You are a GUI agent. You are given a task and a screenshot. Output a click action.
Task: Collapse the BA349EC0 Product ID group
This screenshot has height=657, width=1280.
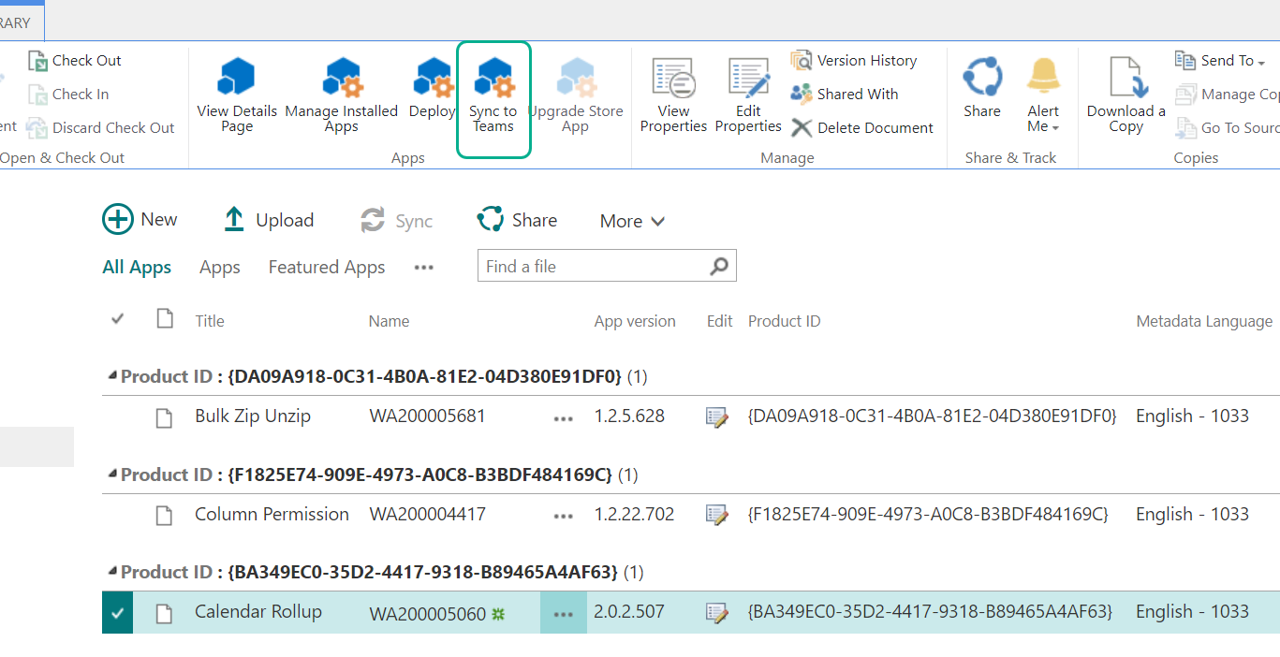tap(113, 573)
